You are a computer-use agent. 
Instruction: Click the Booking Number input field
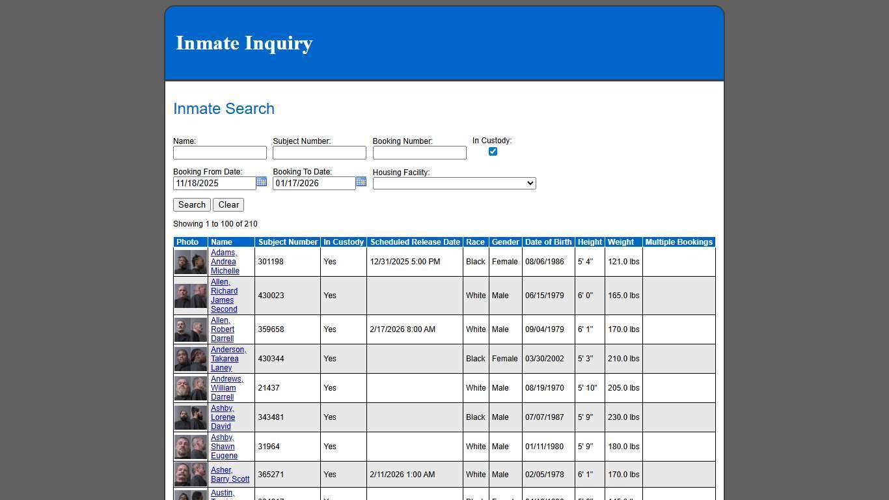coord(418,152)
